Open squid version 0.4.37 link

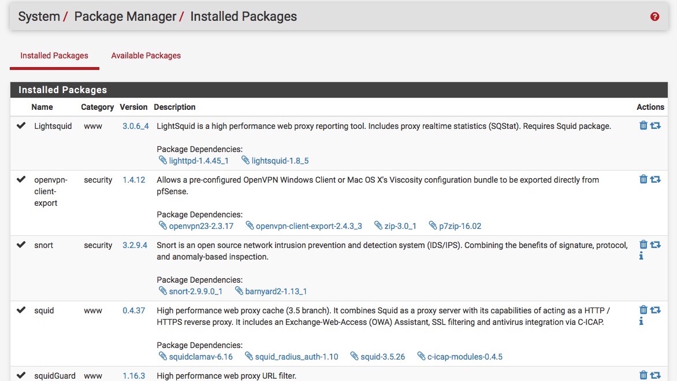[x=134, y=310]
